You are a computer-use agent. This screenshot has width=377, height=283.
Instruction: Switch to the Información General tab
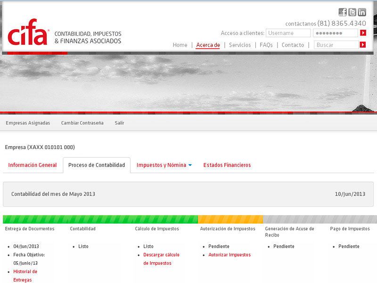pos(33,165)
